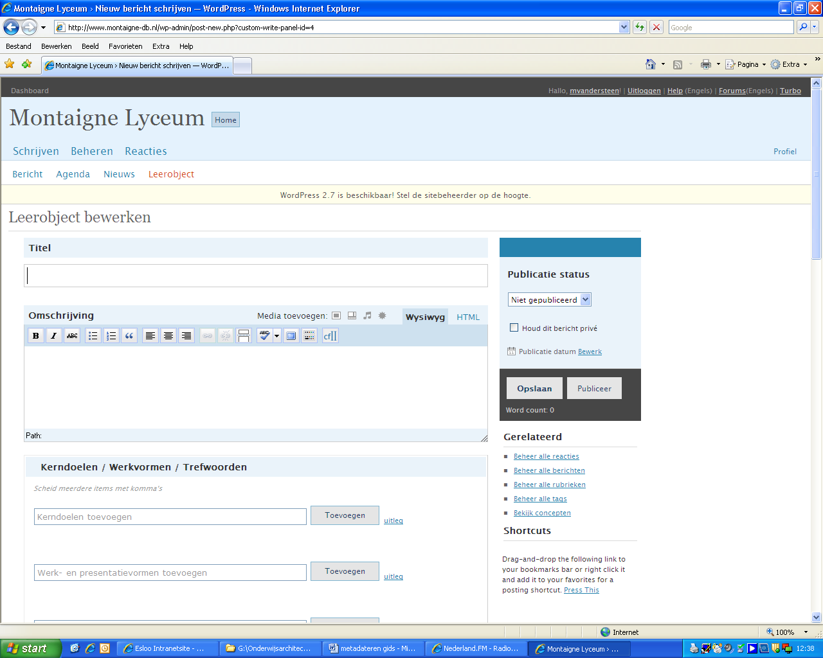Image resolution: width=823 pixels, height=658 pixels.
Task: Click the unlink icon
Action: pyautogui.click(x=226, y=335)
